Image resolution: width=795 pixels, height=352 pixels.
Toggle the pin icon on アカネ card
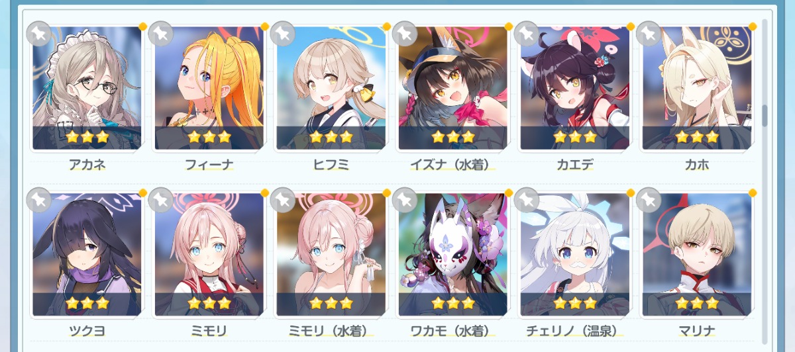38,32
